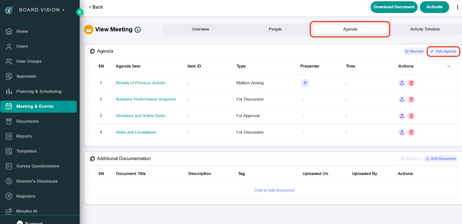Go back using the Back link
This screenshot has width=462, height=224.
[x=96, y=7]
